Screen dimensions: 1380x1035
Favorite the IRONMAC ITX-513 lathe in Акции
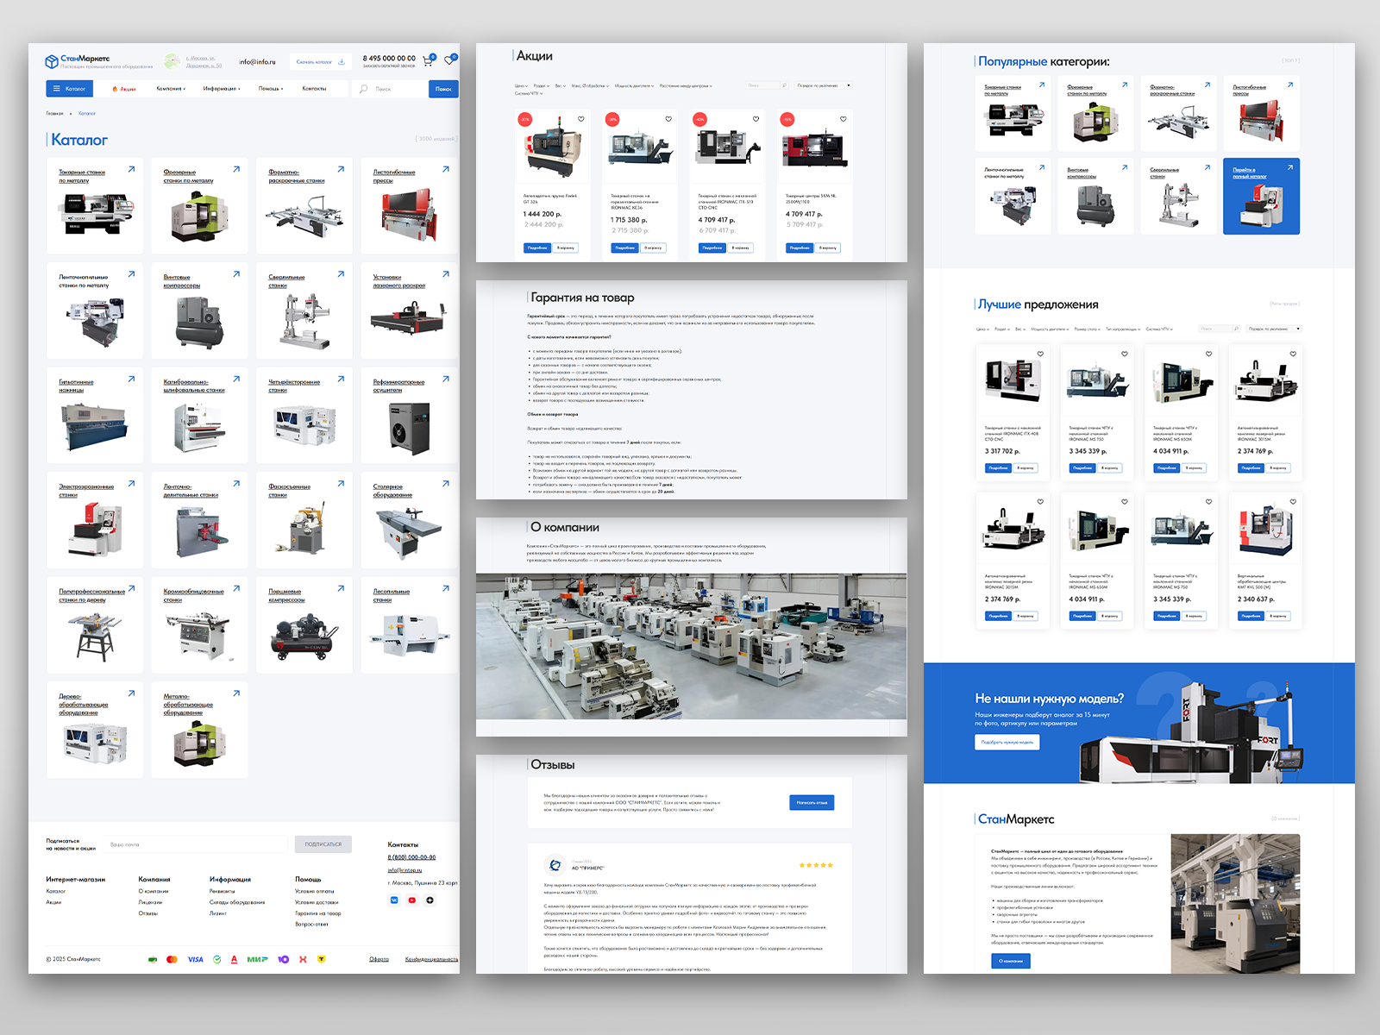tap(756, 119)
